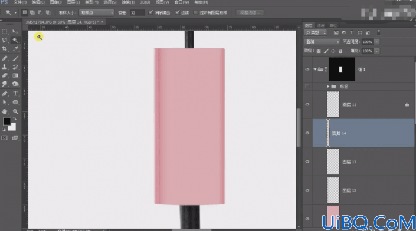Select the Horizontal Type tool
The height and width of the screenshot is (231, 416).
point(15,94)
